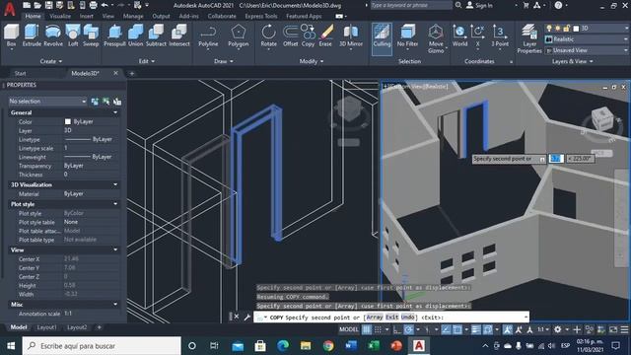Go to the Manage ribbon tab
Image resolution: width=631 pixels, height=355 pixels.
click(x=133, y=16)
